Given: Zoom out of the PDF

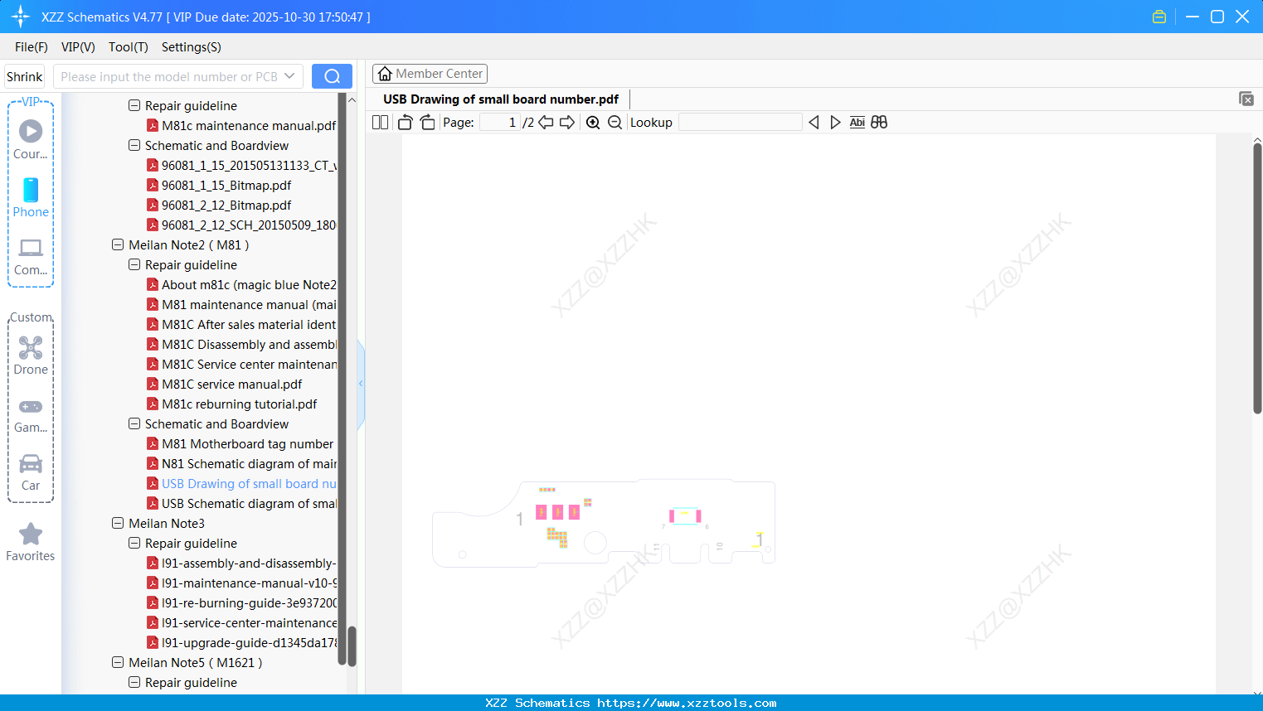Looking at the screenshot, I should 614,122.
